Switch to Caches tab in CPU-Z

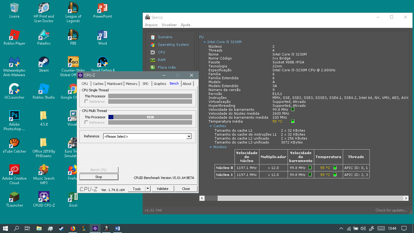(98, 84)
